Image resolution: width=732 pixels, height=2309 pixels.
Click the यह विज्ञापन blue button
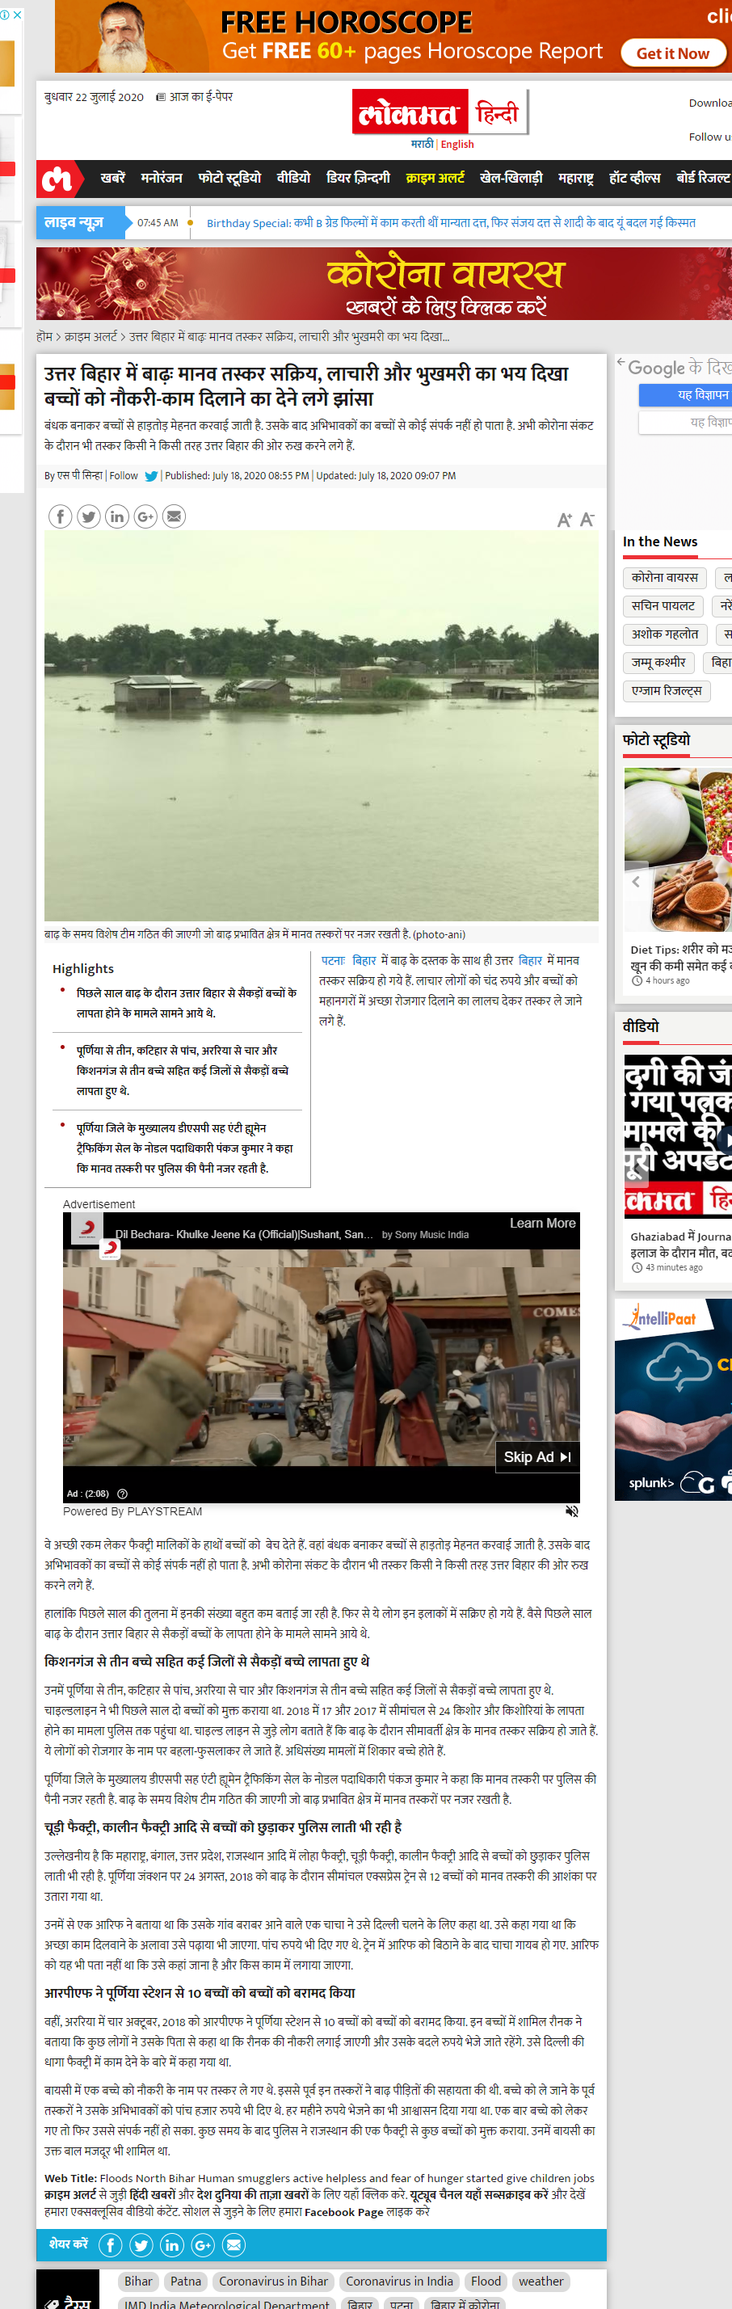pos(685,395)
